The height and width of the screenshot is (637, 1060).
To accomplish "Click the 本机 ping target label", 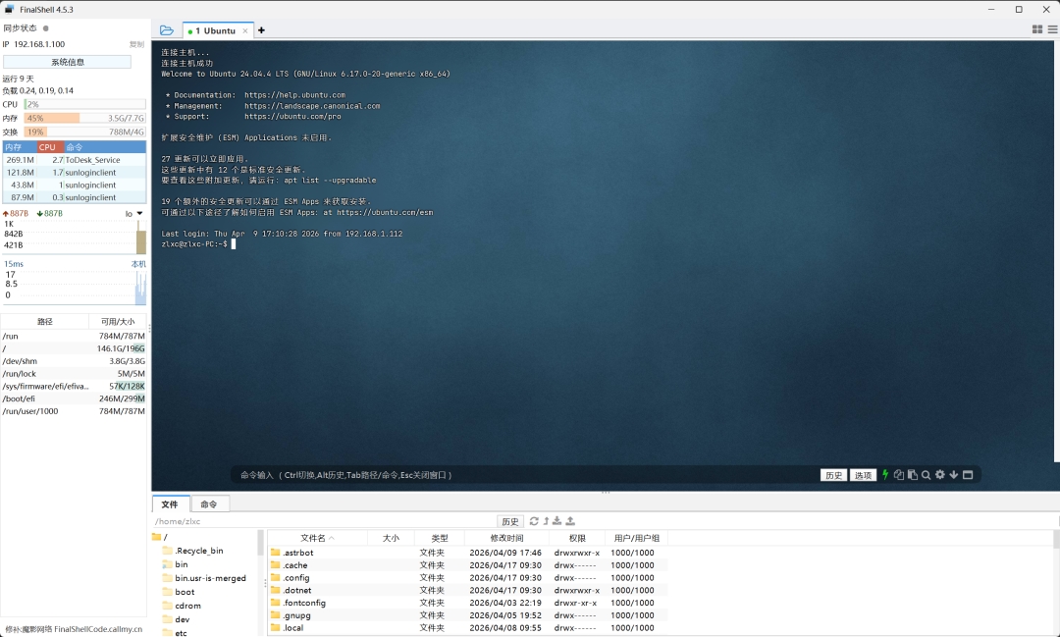I will (x=138, y=264).
